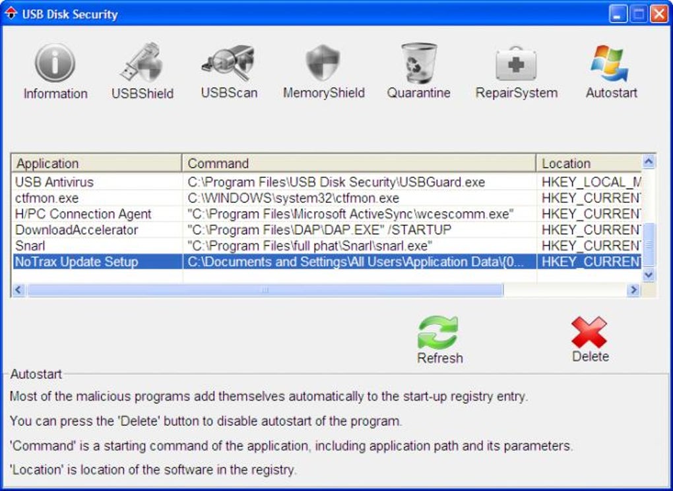Select the ctfmon.exe application entry
Image resolution: width=673 pixels, height=491 pixels.
click(47, 198)
